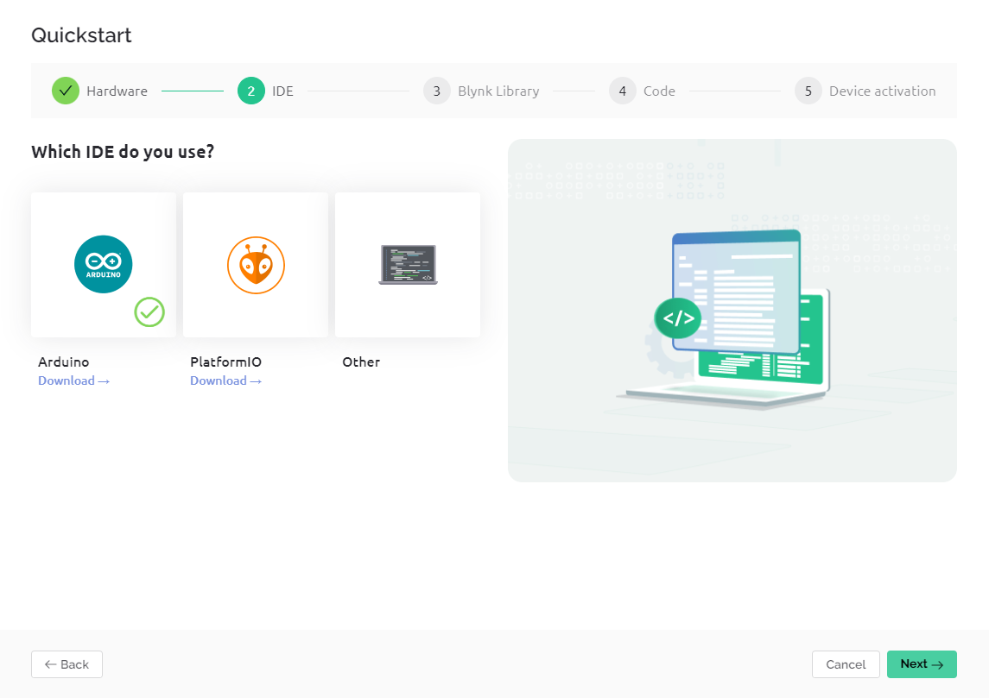Click the completed Hardware step checkmark
Viewport: 989px width, 698px height.
[66, 91]
